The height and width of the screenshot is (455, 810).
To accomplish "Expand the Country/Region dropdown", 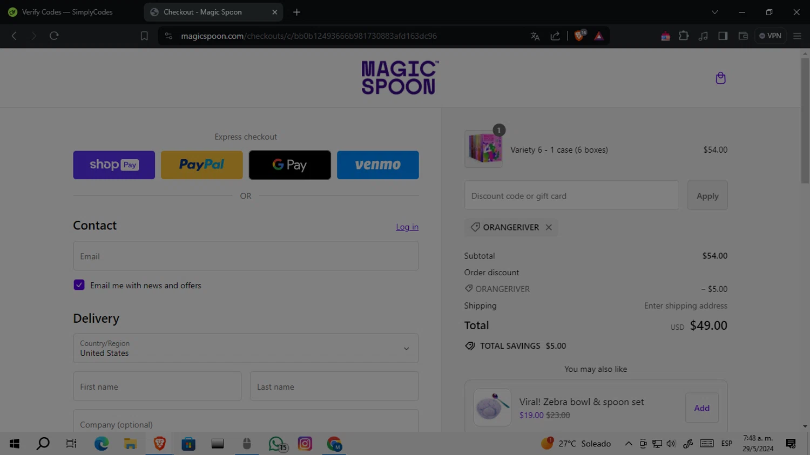I will point(246,348).
